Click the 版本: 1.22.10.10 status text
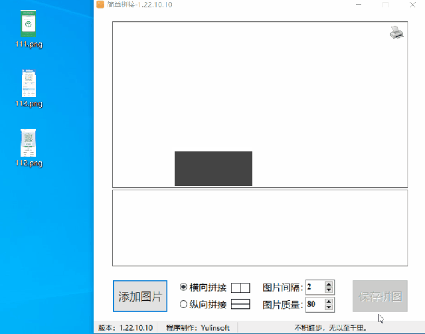Screen dimensions: 425x334 pos(126,328)
